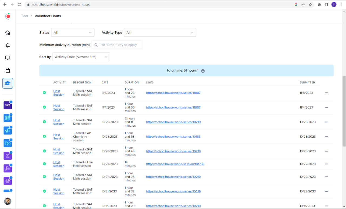Open three-dot menu for AP Chemistry row
The width and height of the screenshot is (346, 209).
pos(326,137)
